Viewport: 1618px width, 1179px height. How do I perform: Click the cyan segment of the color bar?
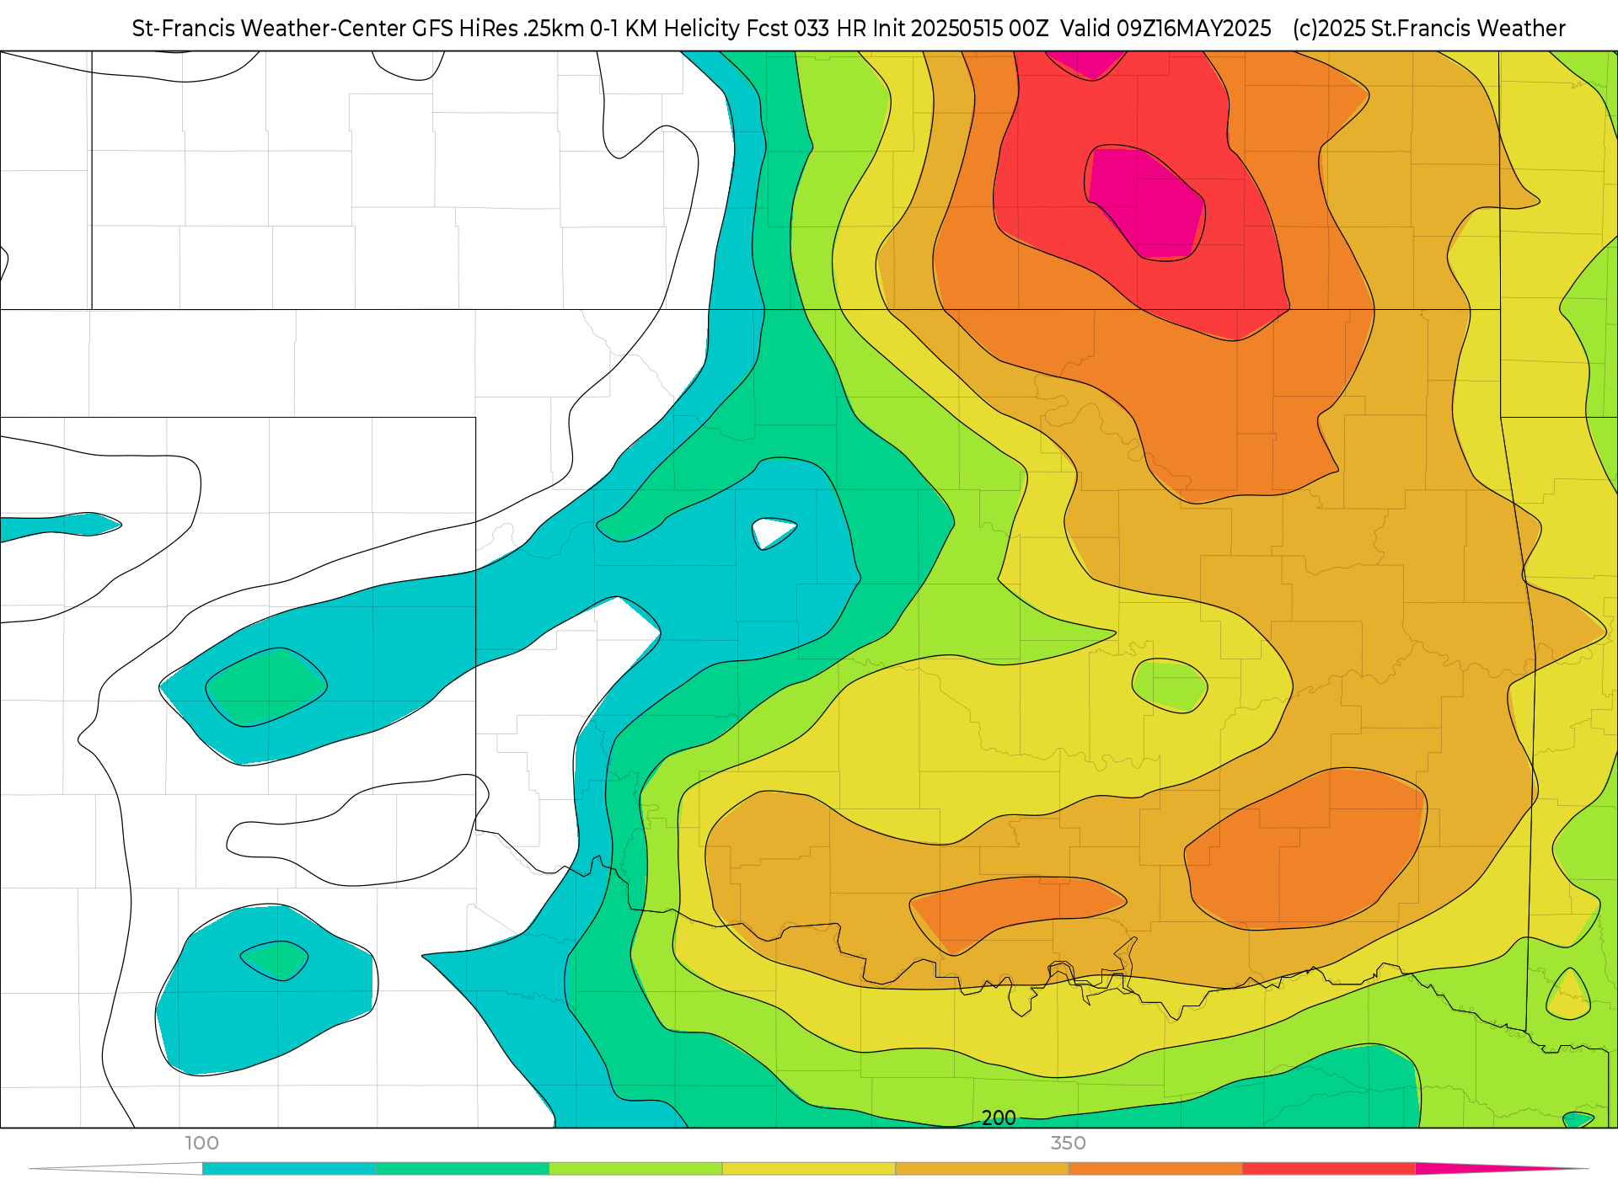289,1169
